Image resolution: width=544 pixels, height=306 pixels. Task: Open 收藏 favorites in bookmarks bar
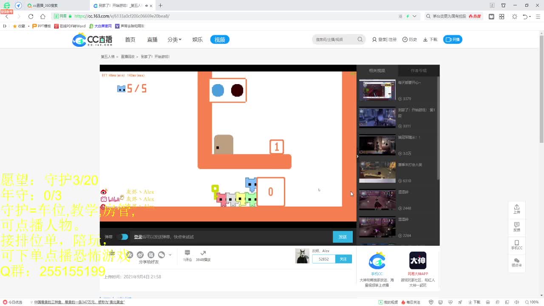19,26
